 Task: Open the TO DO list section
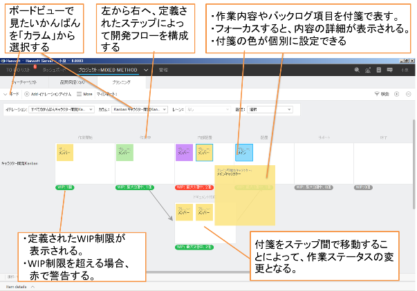(x=18, y=70)
